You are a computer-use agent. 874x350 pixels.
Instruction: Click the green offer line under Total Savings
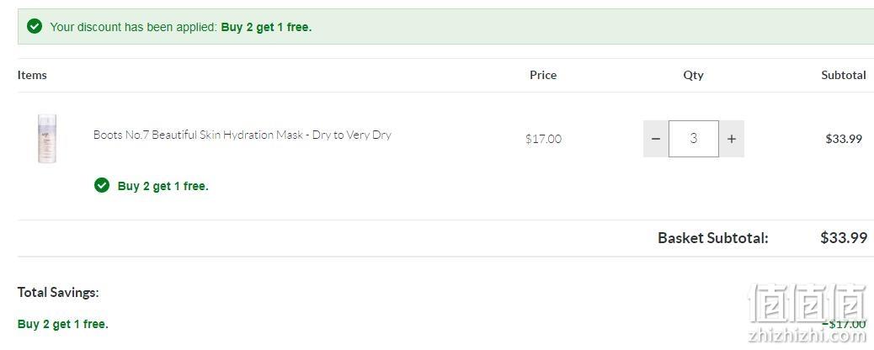click(x=63, y=324)
